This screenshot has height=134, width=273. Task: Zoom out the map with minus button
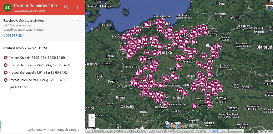[92, 124]
